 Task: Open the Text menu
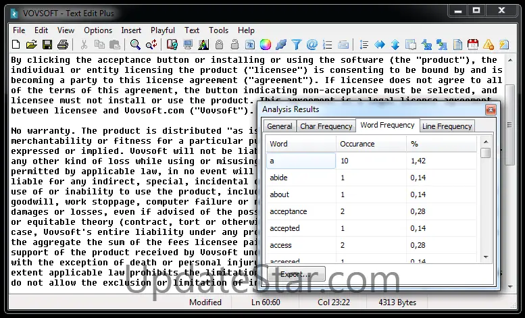click(x=192, y=30)
